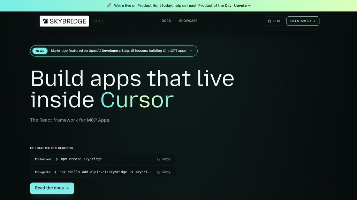
Task: Select the npx skills add command text
Action: coord(105,172)
